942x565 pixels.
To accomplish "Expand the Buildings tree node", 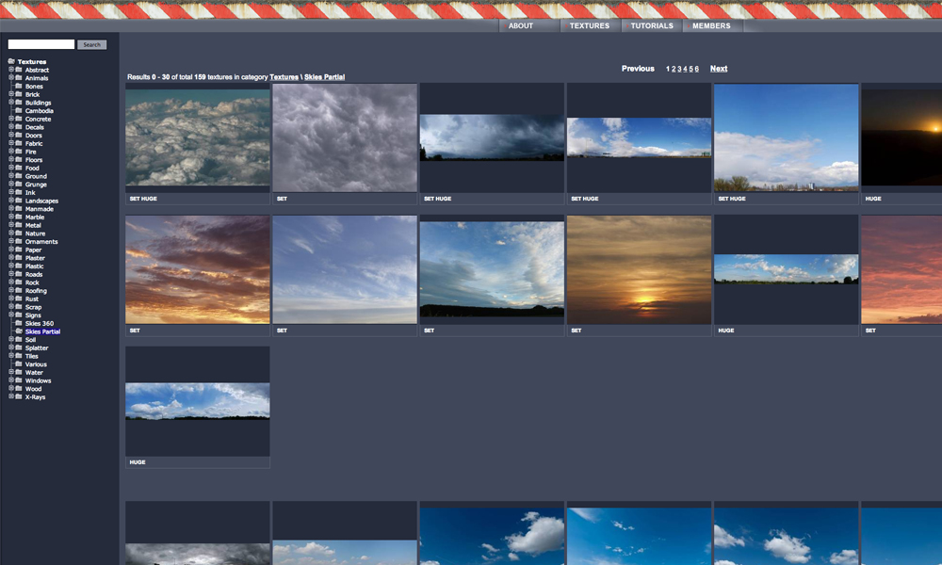I will click(x=10, y=102).
